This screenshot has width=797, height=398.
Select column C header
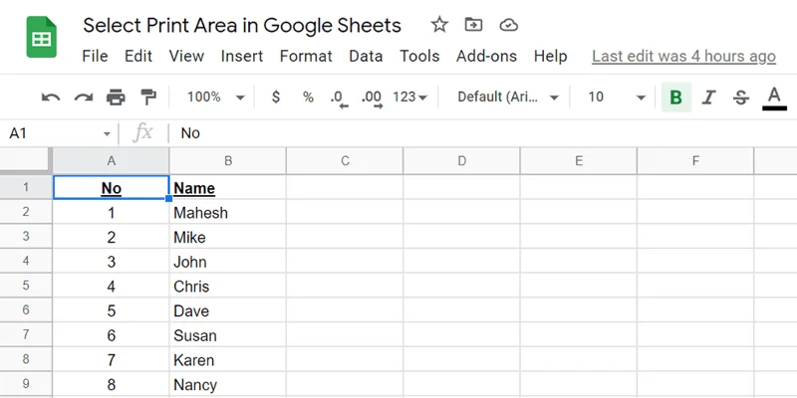click(x=345, y=161)
